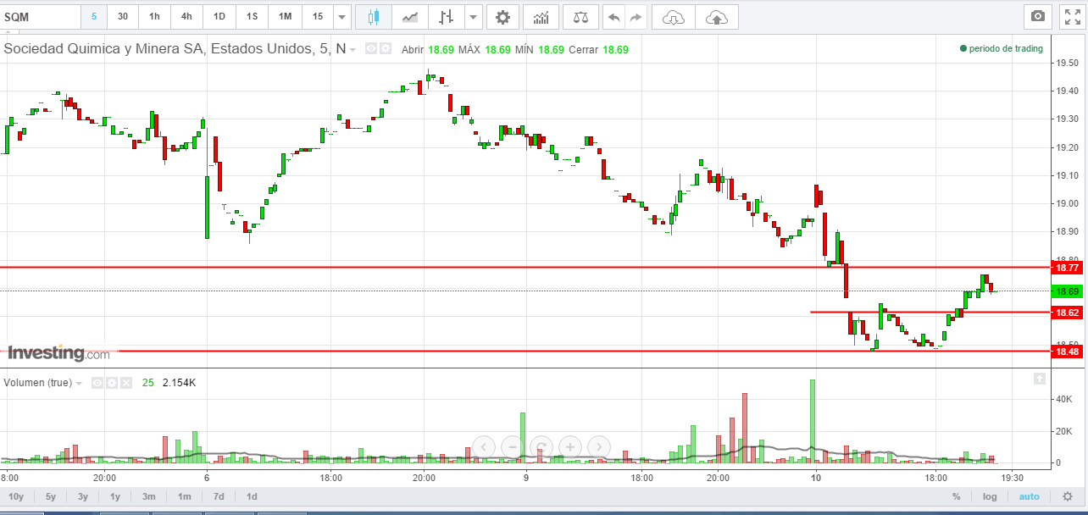
Task: Switch to area chart style
Action: pyautogui.click(x=410, y=17)
